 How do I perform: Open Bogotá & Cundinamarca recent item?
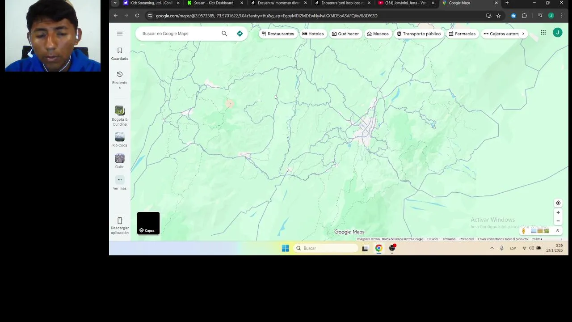(x=120, y=116)
